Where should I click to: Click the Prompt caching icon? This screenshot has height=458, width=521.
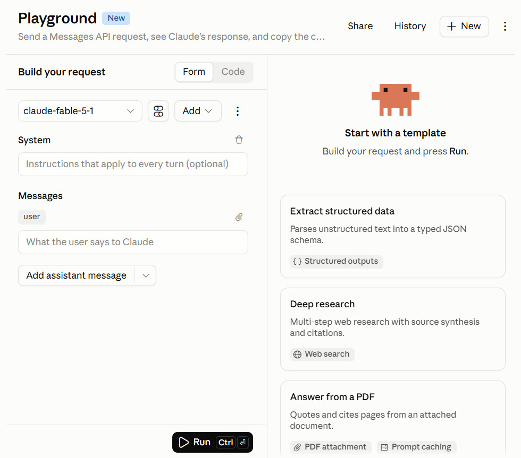(x=384, y=447)
